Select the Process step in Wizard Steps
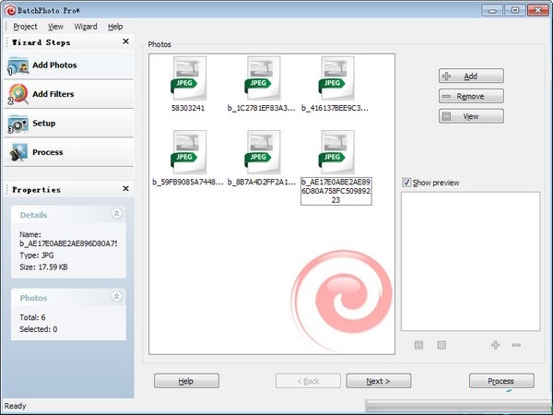This screenshot has width=553, height=415. pyautogui.click(x=69, y=152)
